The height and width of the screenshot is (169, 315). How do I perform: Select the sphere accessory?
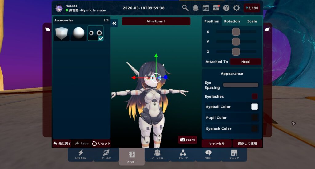tap(78, 33)
